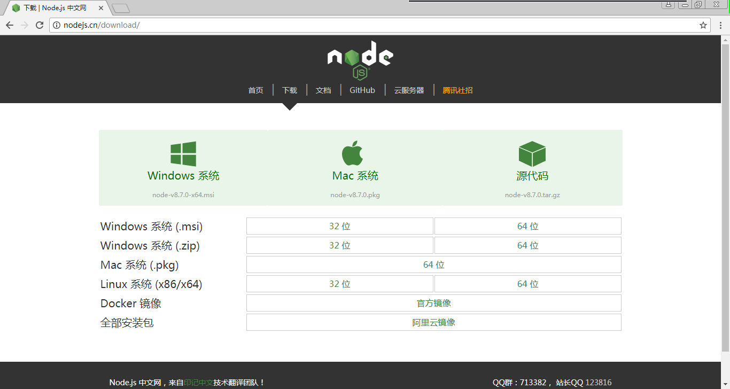The image size is (730, 389).
Task: Open a new browser tab
Action: [121, 8]
